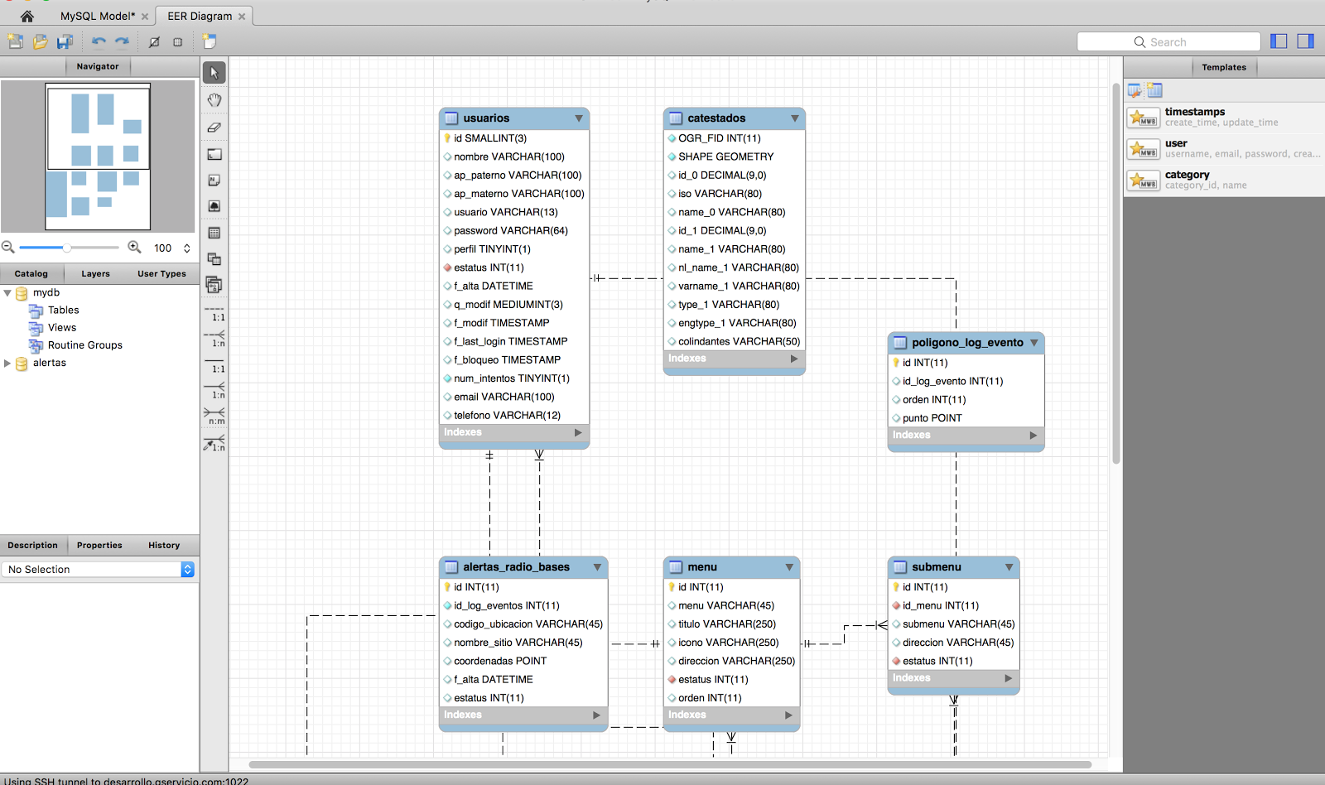
Task: Open the No Selection combo box
Action: pyautogui.click(x=187, y=569)
